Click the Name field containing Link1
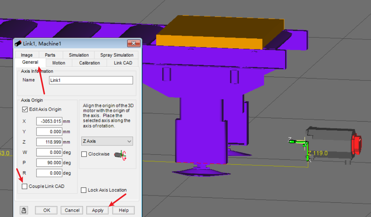The width and height of the screenshot is (371, 217). click(91, 80)
